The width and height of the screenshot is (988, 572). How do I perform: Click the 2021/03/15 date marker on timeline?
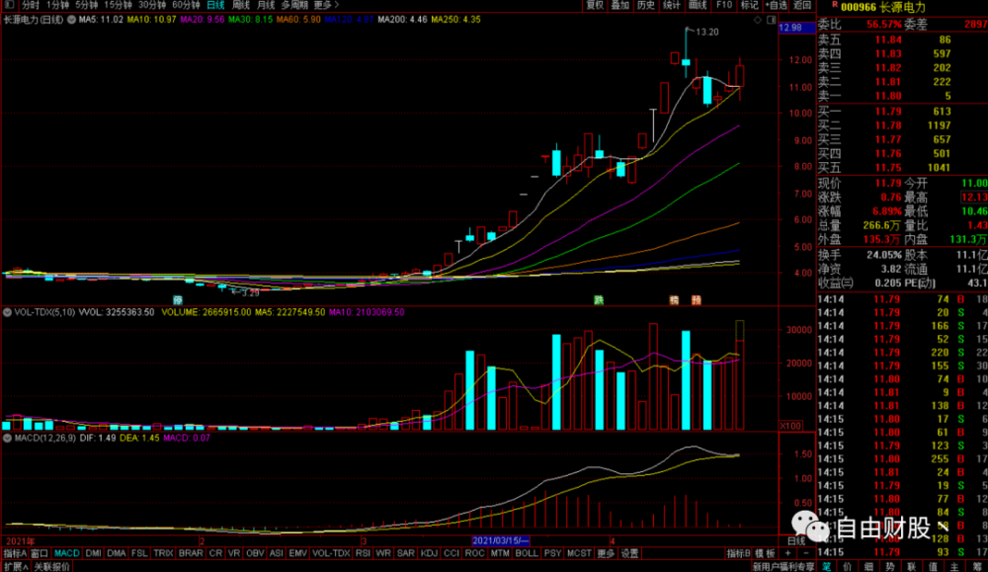click(502, 540)
